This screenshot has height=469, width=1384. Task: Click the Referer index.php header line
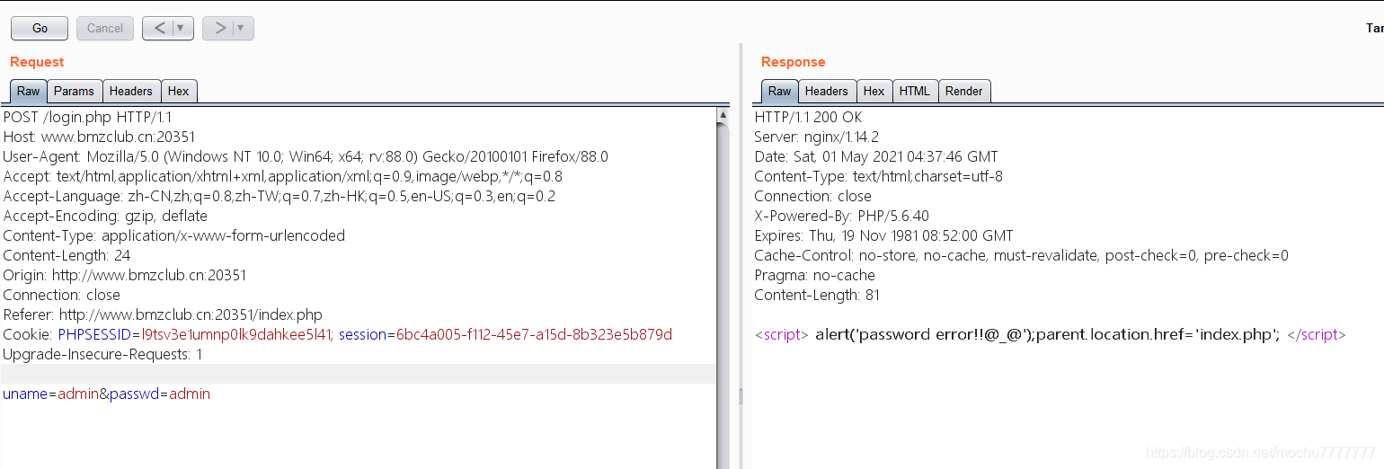[x=163, y=314]
